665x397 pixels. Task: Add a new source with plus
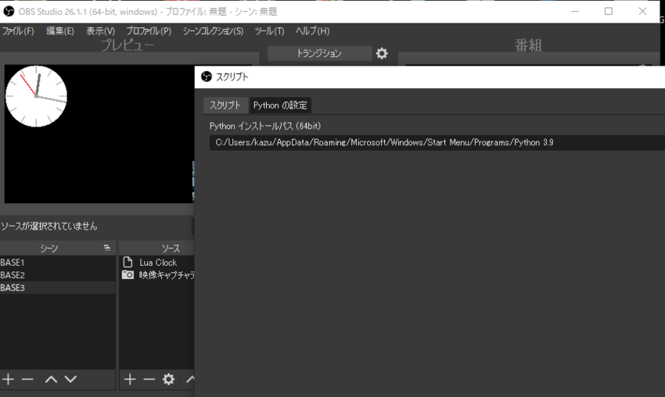tap(130, 379)
